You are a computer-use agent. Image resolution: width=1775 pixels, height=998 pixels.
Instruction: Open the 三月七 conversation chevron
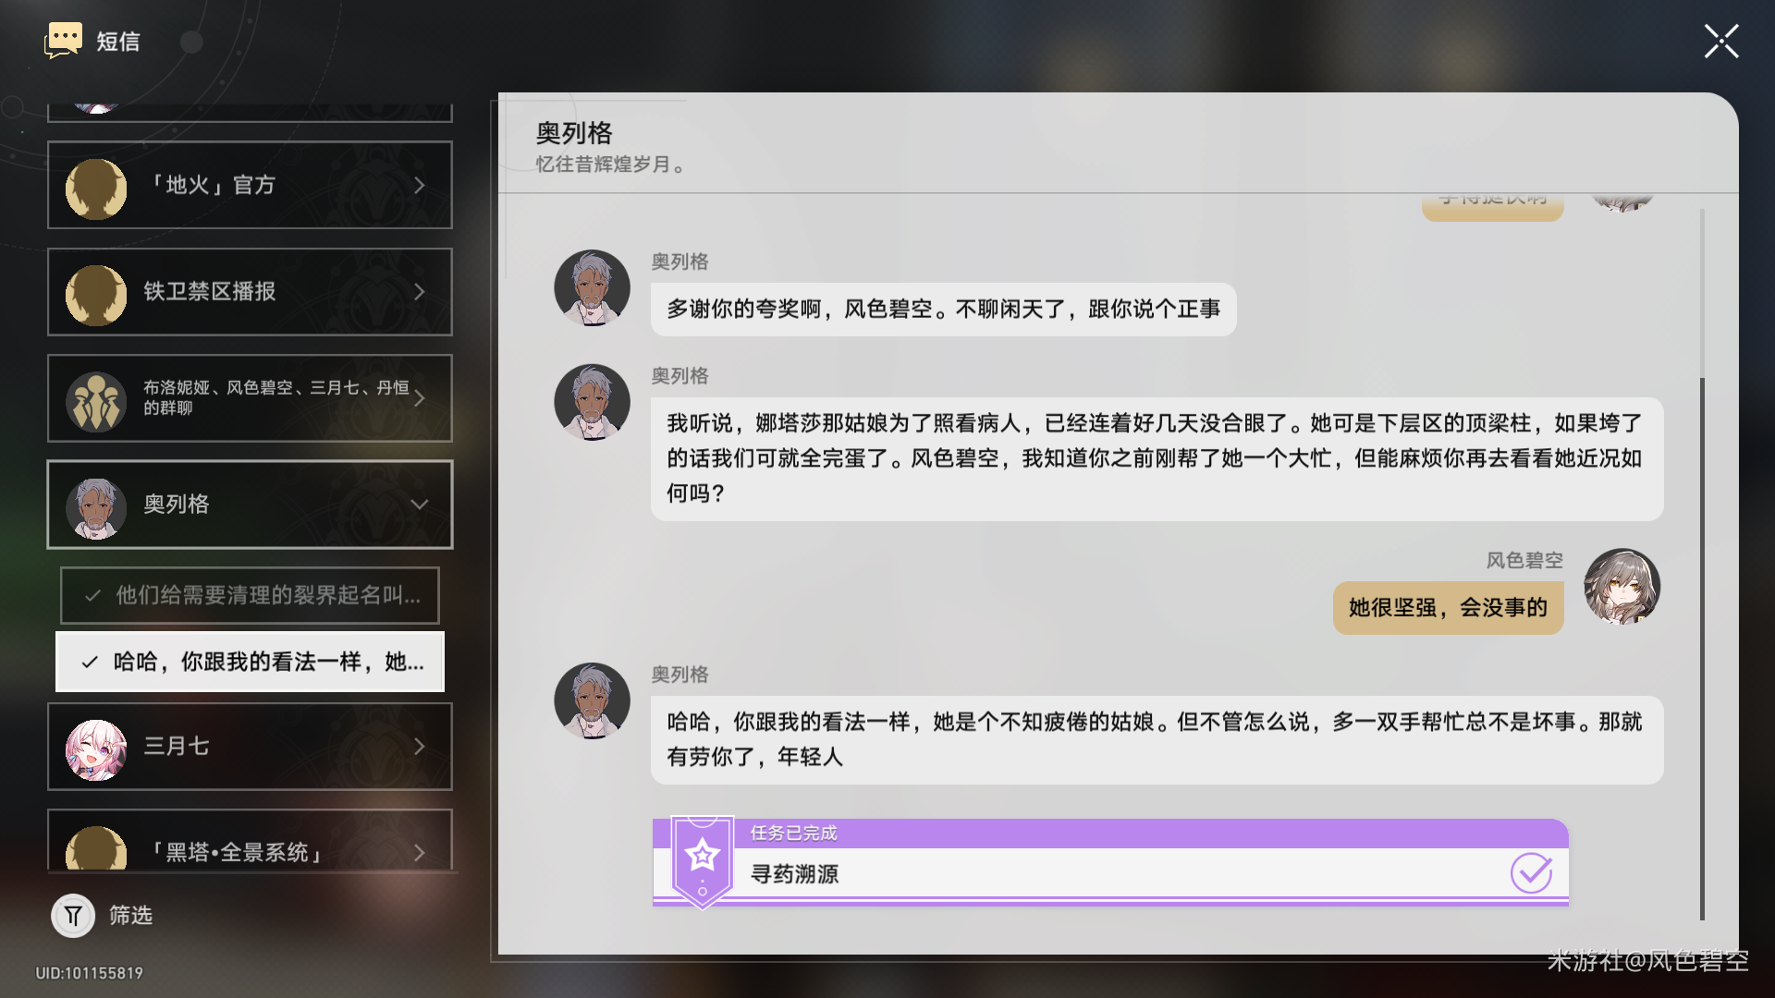click(x=420, y=747)
